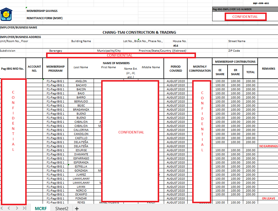Select the Building Name label cell
278x211 pixels.
click(x=81, y=41)
